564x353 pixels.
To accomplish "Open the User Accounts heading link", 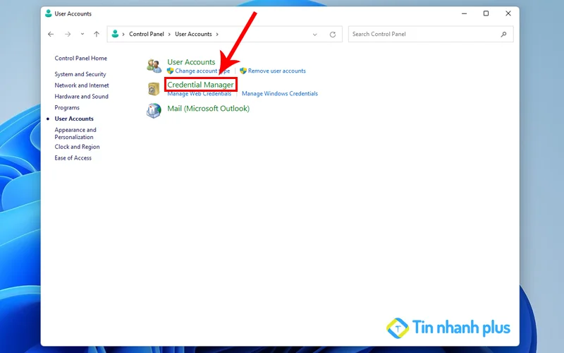I will 191,62.
